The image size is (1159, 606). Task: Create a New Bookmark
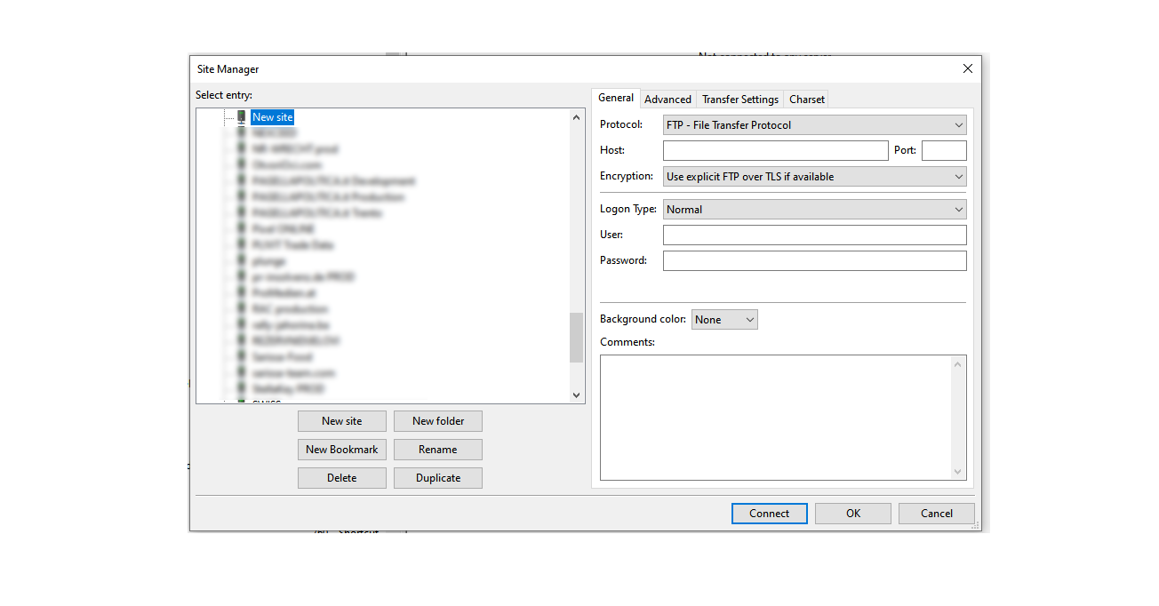tap(342, 450)
